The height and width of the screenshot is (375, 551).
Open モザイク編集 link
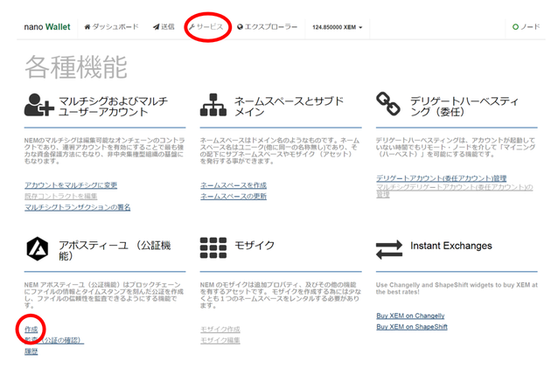(x=220, y=340)
